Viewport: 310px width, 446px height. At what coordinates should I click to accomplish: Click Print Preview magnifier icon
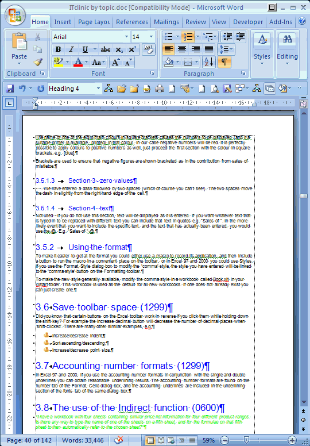point(215,89)
